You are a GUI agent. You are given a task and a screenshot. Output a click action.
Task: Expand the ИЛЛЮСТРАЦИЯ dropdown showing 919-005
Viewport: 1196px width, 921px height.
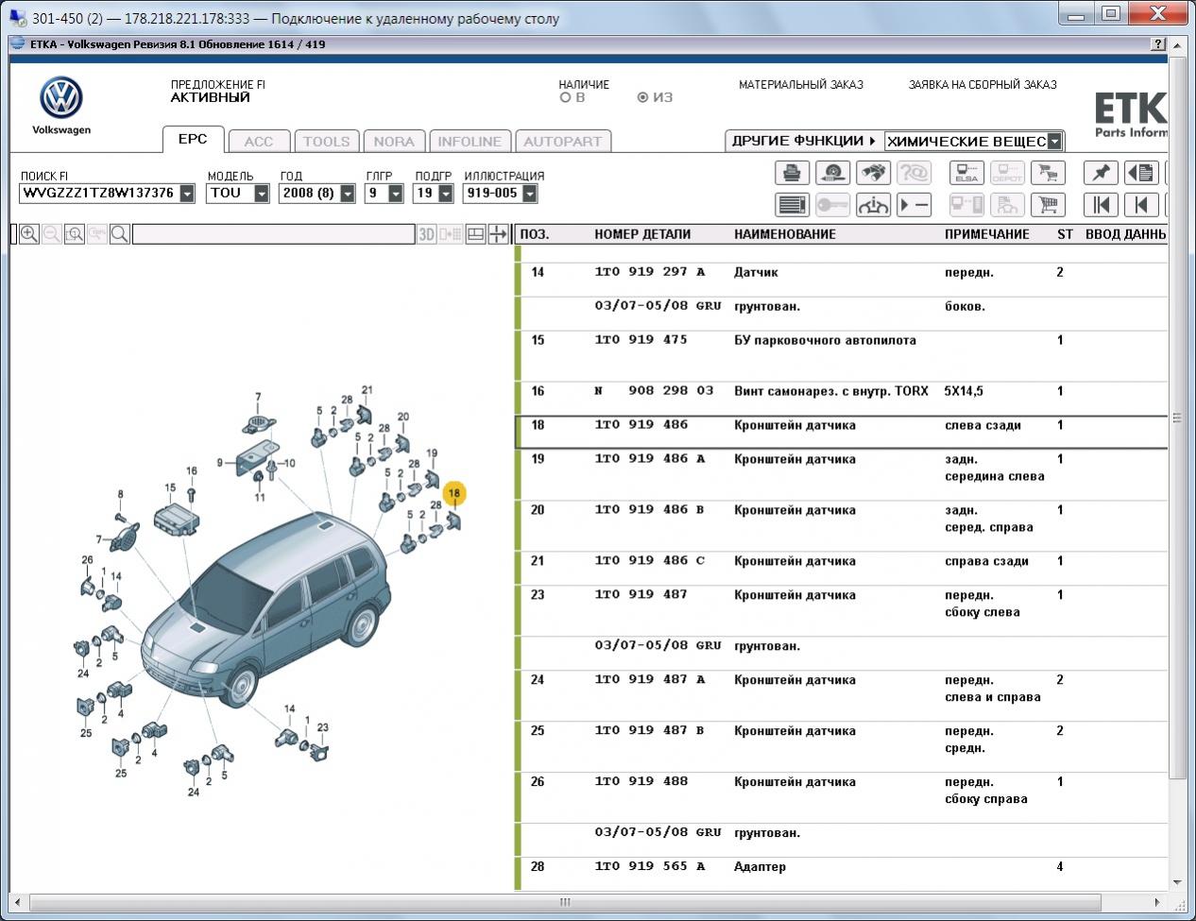(x=529, y=194)
